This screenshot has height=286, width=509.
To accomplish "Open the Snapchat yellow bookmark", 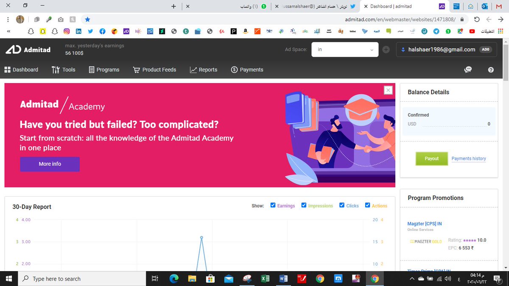I will coord(42,31).
